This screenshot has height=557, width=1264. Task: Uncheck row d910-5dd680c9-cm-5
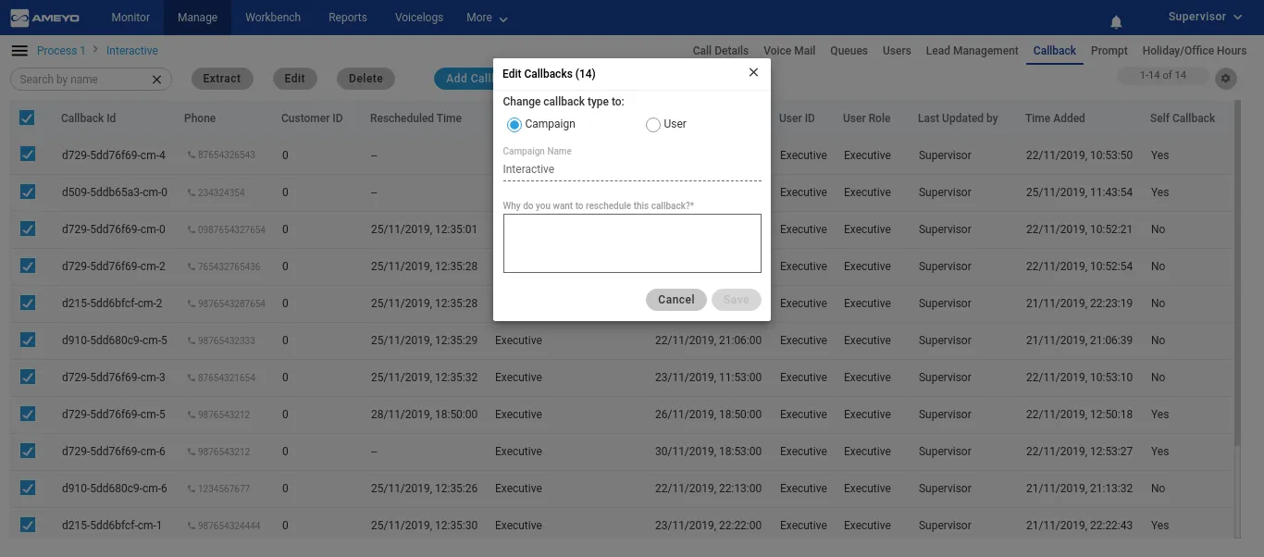point(27,340)
